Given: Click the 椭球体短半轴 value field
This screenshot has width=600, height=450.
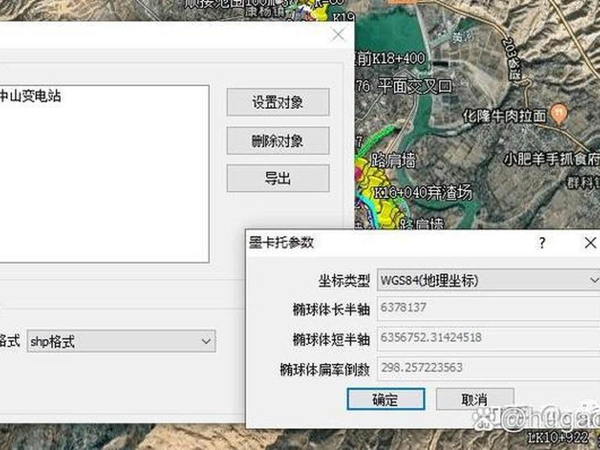Looking at the screenshot, I should [x=488, y=338].
